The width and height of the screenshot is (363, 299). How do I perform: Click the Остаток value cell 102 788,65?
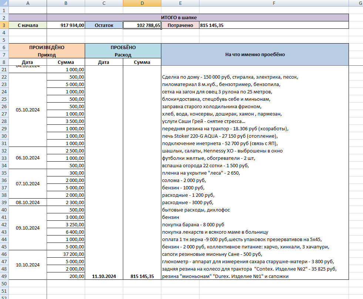coord(142,25)
